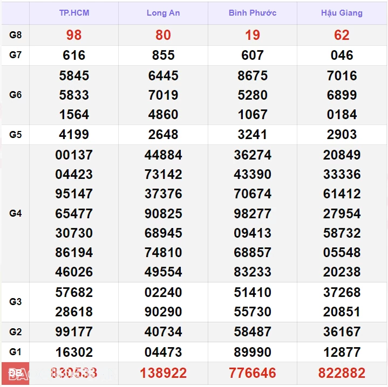Click the G8 prize row label
388x387 pixels.
(16, 35)
